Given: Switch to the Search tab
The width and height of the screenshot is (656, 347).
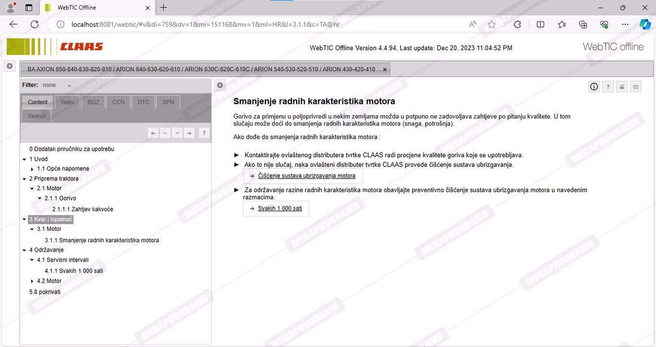Looking at the screenshot, I should [x=36, y=116].
